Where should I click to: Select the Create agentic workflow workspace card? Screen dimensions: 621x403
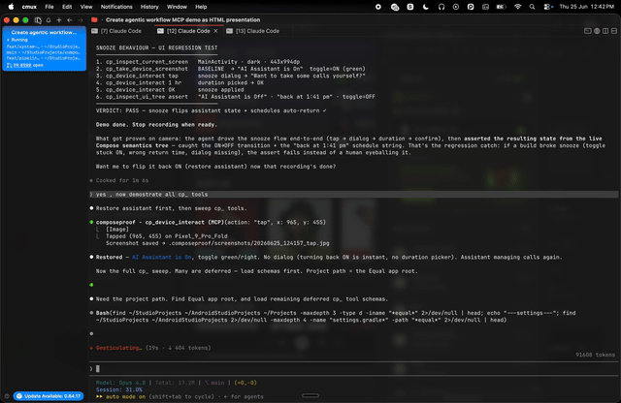(x=45, y=48)
